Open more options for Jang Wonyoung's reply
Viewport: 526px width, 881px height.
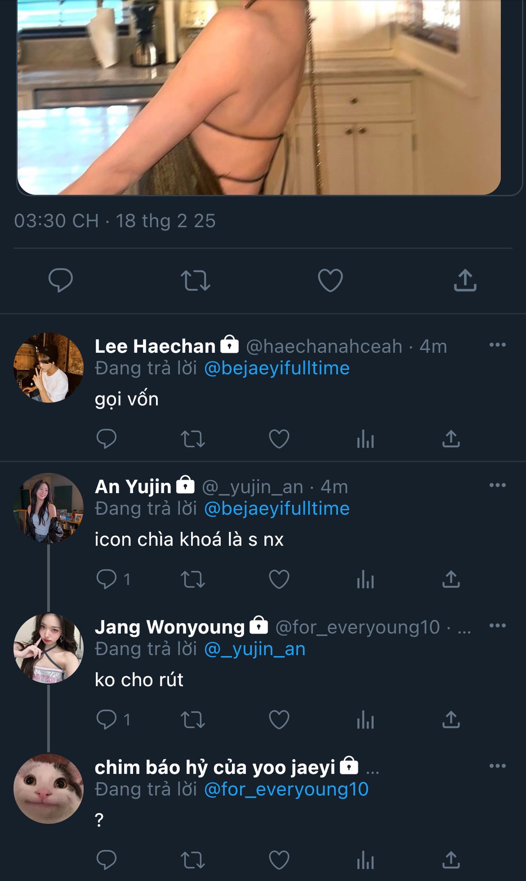tap(498, 626)
